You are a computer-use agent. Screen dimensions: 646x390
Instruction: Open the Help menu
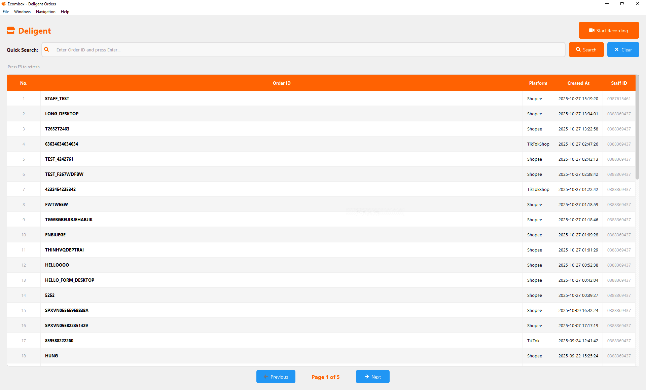[65, 12]
